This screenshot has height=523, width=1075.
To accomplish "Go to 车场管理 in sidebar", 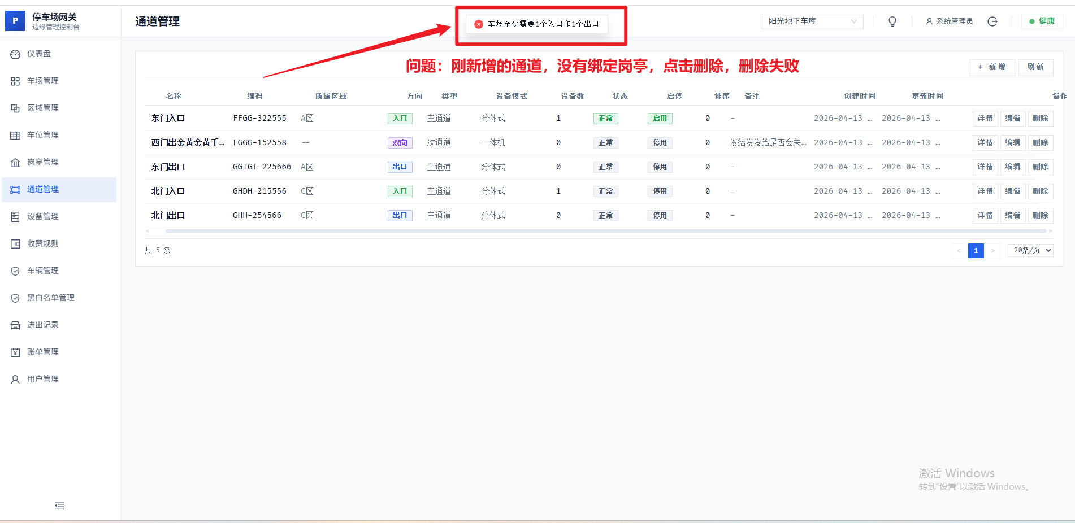I will (x=43, y=81).
